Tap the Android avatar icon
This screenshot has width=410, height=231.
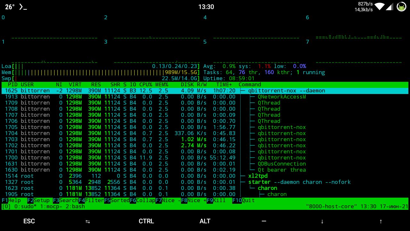pyautogui.click(x=401, y=7)
